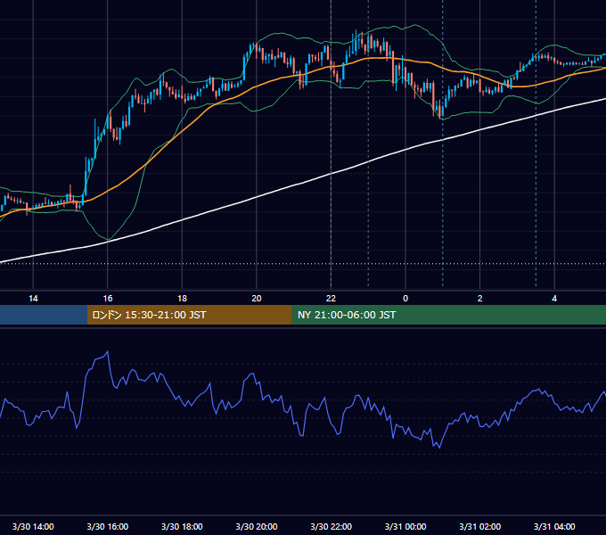Image resolution: width=606 pixels, height=535 pixels.
Task: Click the 3/30 20:00 time label
Action: (257, 526)
